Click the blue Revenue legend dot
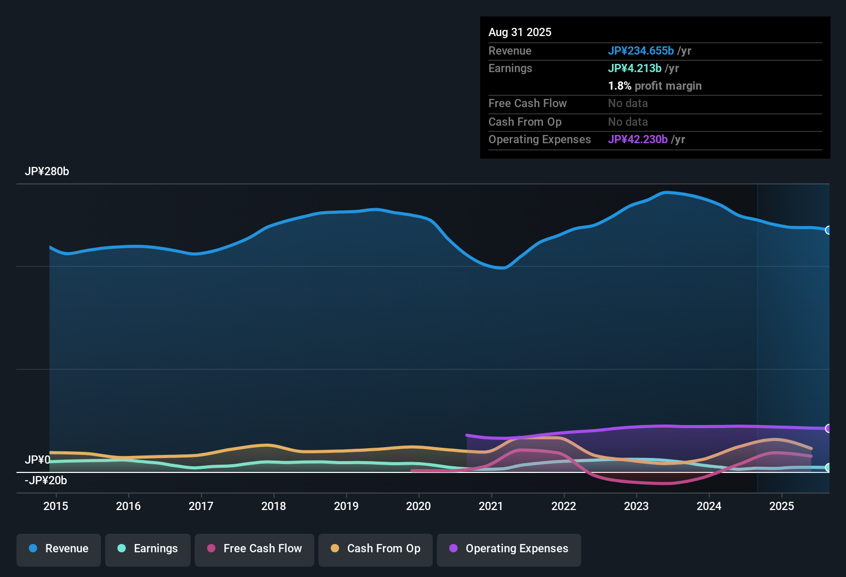Image resolution: width=846 pixels, height=577 pixels. tap(33, 549)
